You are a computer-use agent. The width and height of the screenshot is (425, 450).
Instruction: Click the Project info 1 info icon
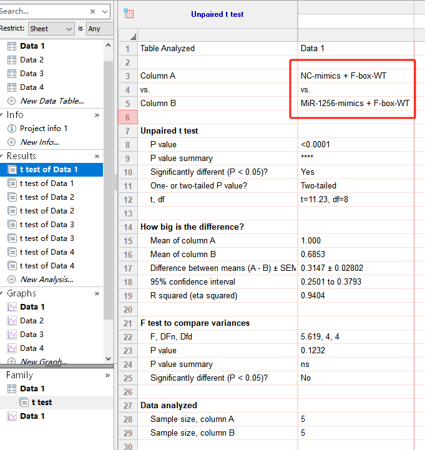tap(11, 129)
